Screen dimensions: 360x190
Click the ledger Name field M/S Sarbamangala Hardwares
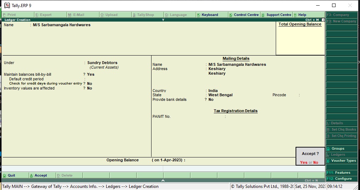62,25
